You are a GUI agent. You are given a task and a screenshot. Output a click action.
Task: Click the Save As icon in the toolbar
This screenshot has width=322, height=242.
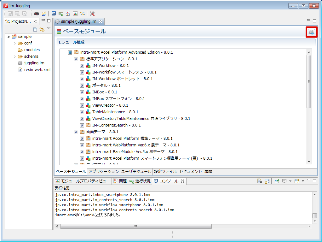(17, 14)
